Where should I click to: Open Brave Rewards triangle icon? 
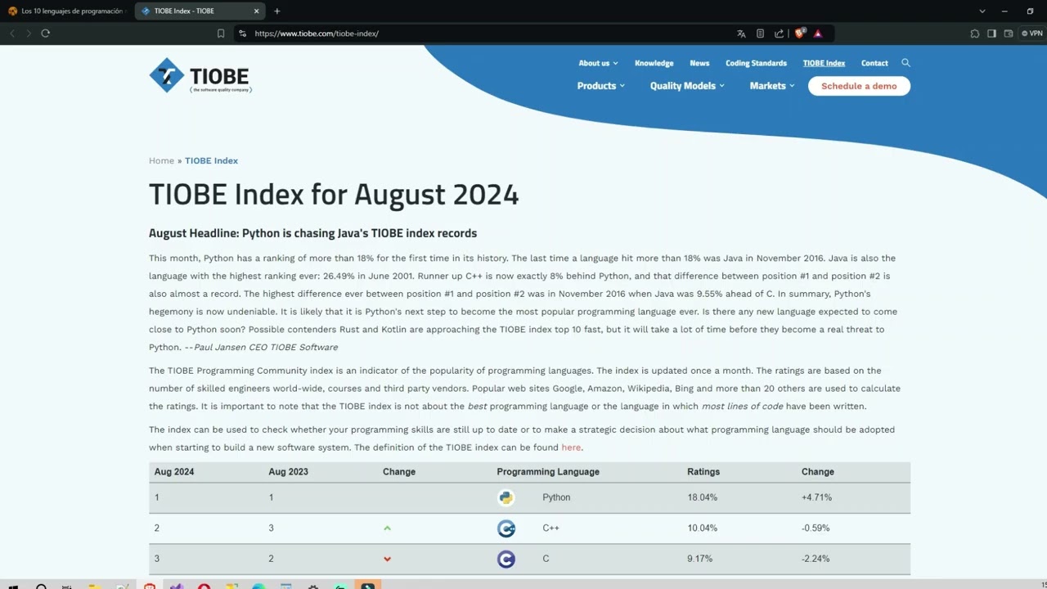(818, 34)
